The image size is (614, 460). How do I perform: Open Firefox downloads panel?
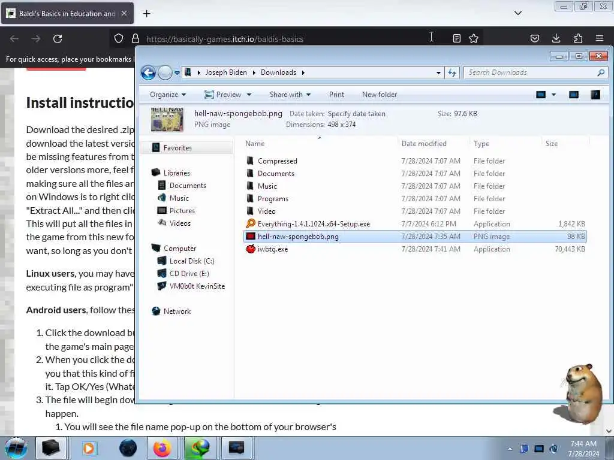(x=556, y=38)
